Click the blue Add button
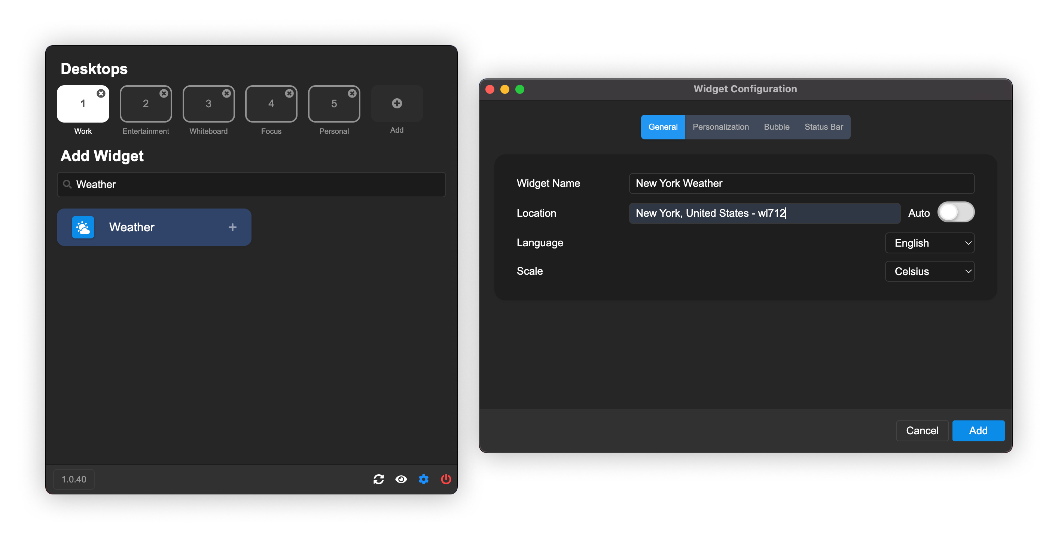 (978, 431)
